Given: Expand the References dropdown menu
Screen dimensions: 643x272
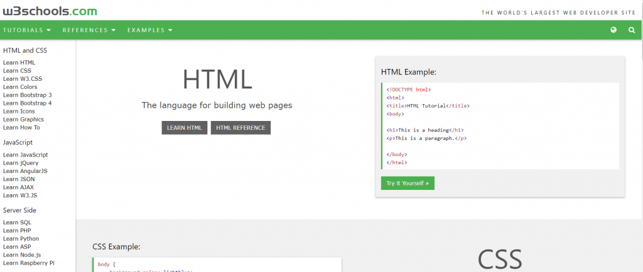Looking at the screenshot, I should click(89, 30).
